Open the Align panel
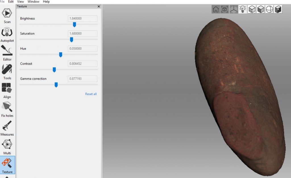 coord(7,90)
